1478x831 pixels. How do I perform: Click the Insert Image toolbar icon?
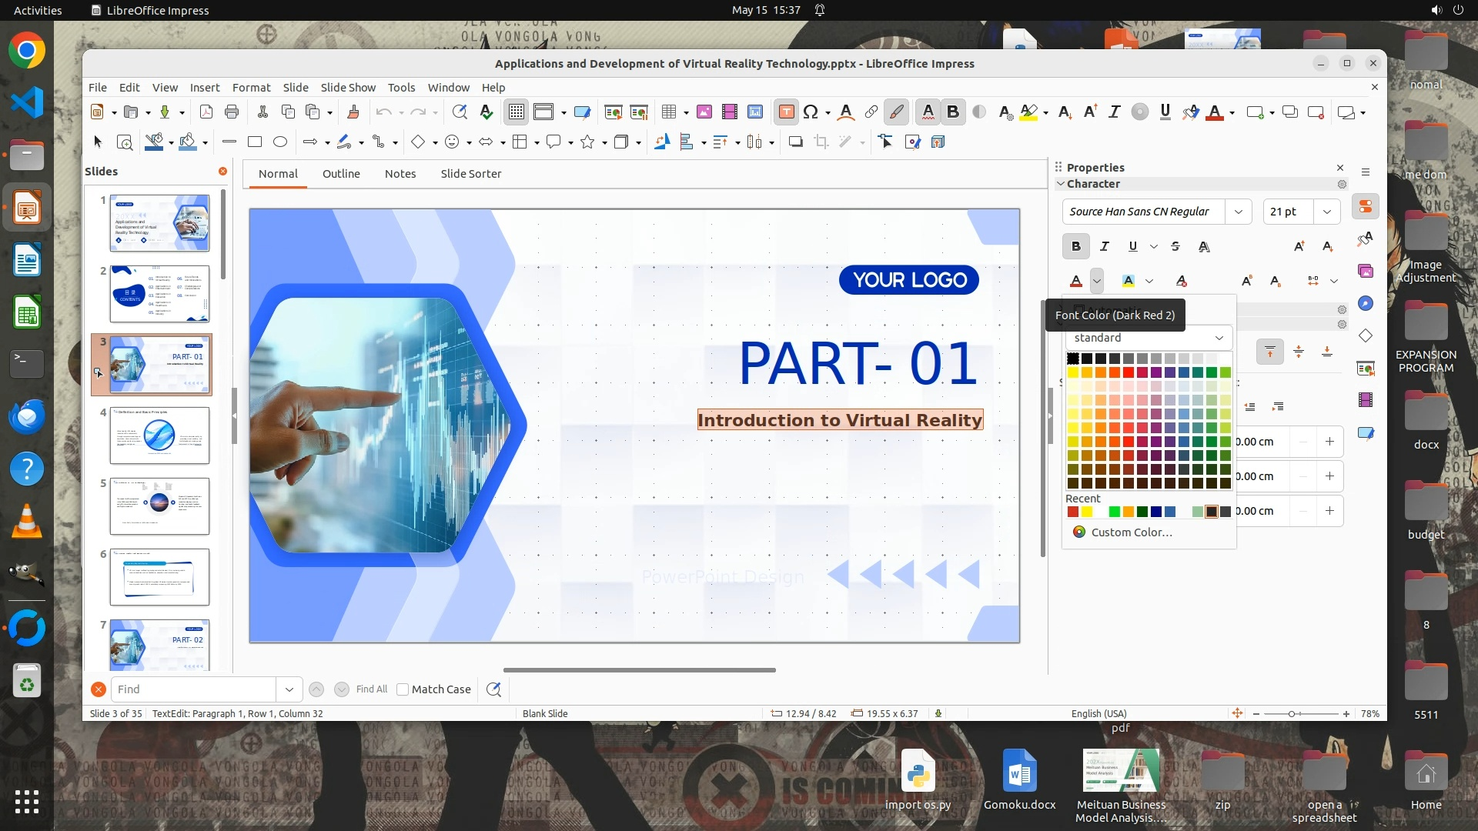coord(704,112)
